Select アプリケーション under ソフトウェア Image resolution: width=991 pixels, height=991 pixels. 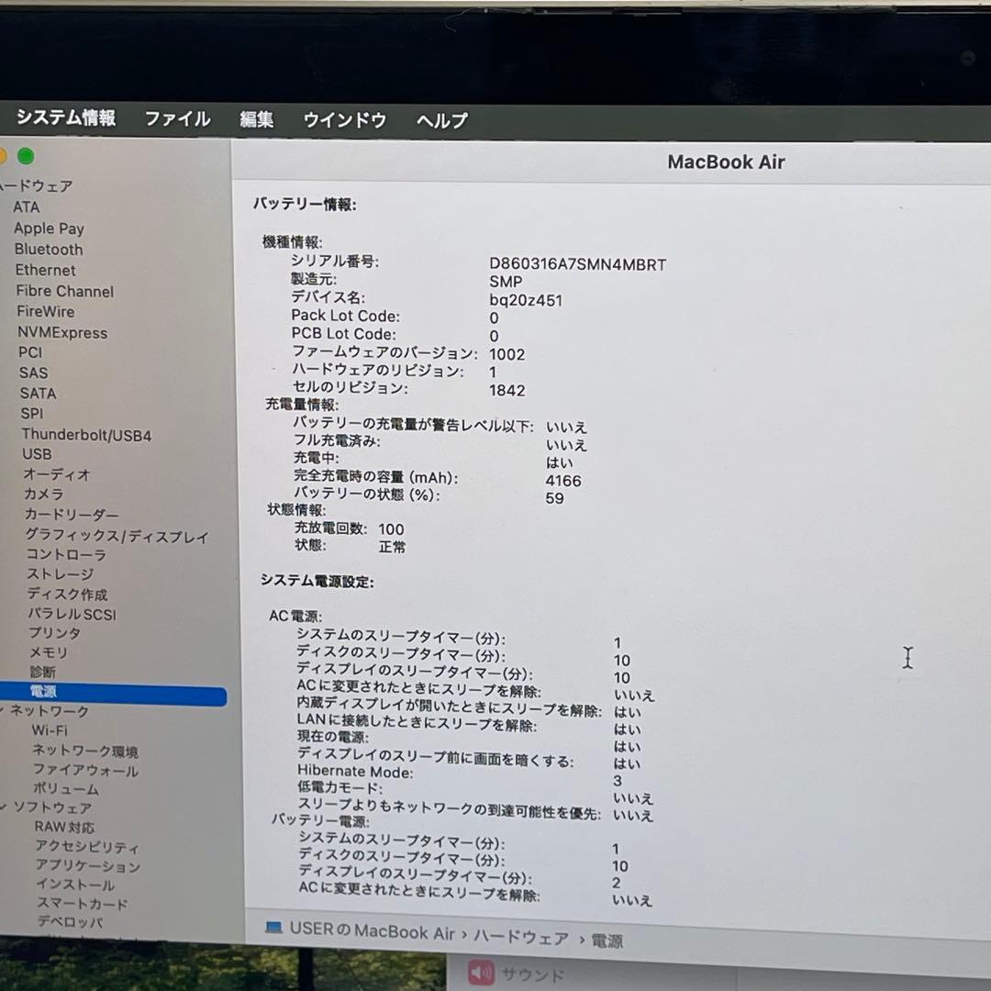[x=87, y=866]
